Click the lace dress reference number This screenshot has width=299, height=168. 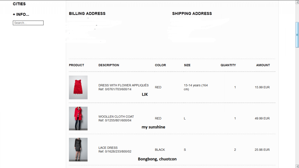[x=115, y=152]
